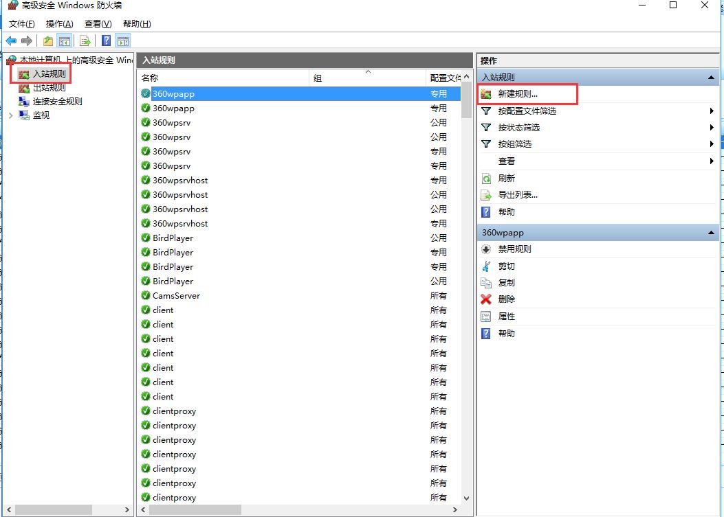The height and width of the screenshot is (517, 724).
Task: Open 属性 of the 360wpapp rule
Action: pyautogui.click(x=506, y=317)
